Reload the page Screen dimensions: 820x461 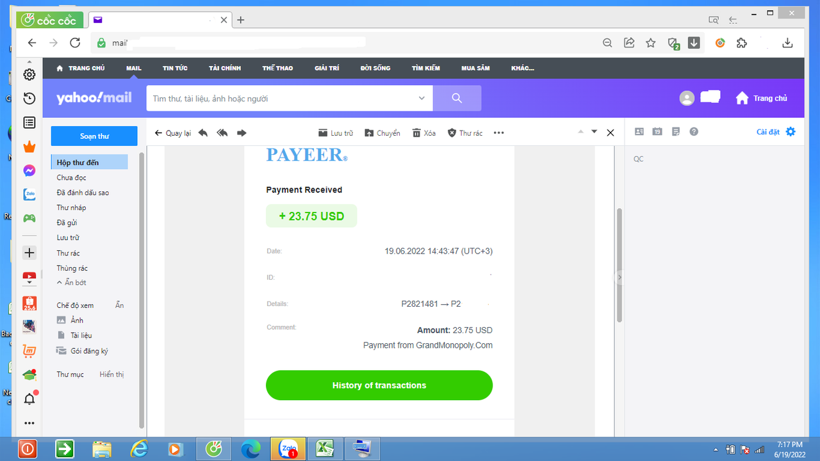click(75, 43)
